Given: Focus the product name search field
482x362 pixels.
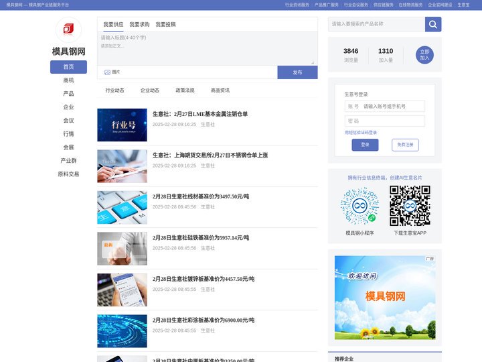Looking at the screenshot, I should (376, 24).
